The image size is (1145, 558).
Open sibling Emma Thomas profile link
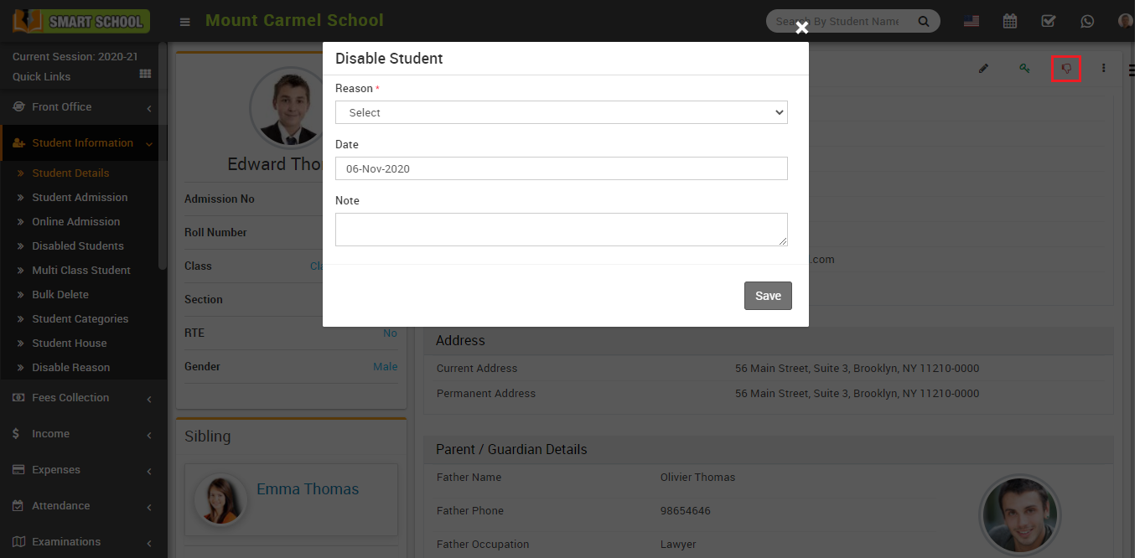(x=308, y=488)
